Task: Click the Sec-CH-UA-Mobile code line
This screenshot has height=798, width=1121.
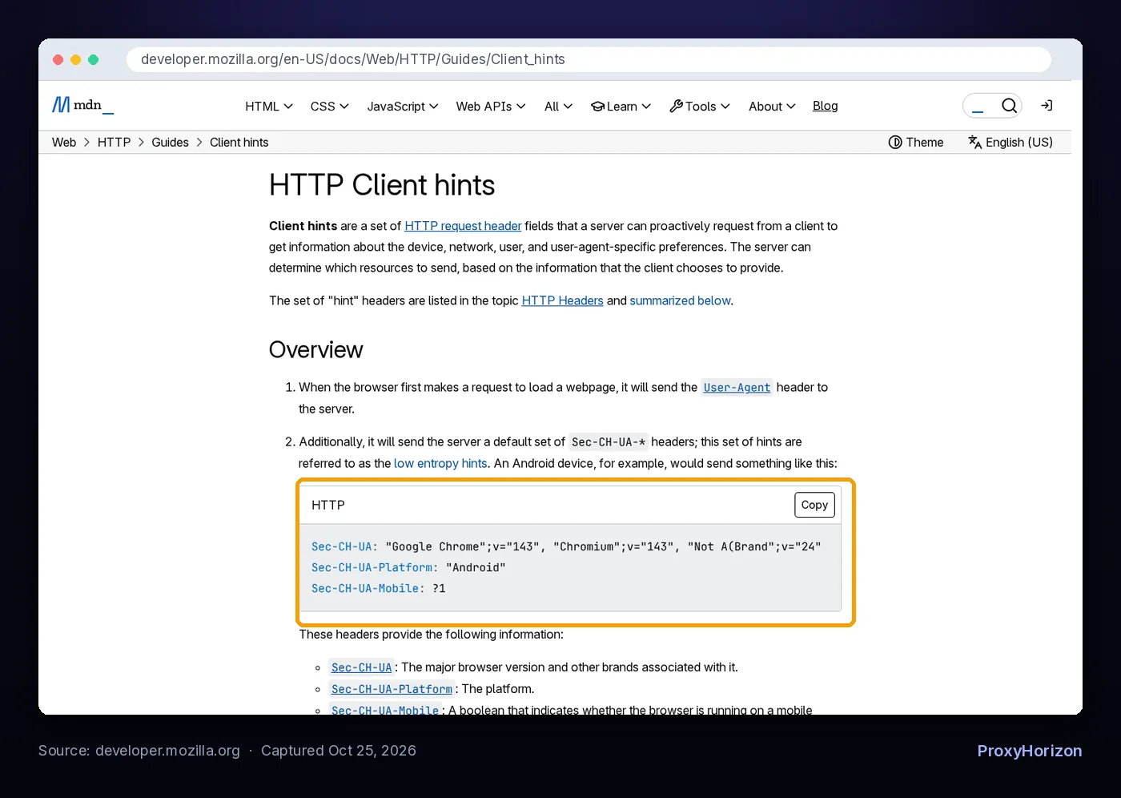Action: 379,588
